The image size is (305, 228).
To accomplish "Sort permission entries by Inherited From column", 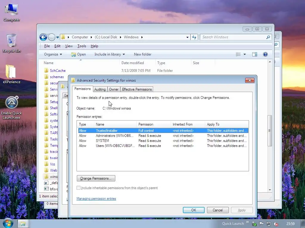I will coord(188,124).
